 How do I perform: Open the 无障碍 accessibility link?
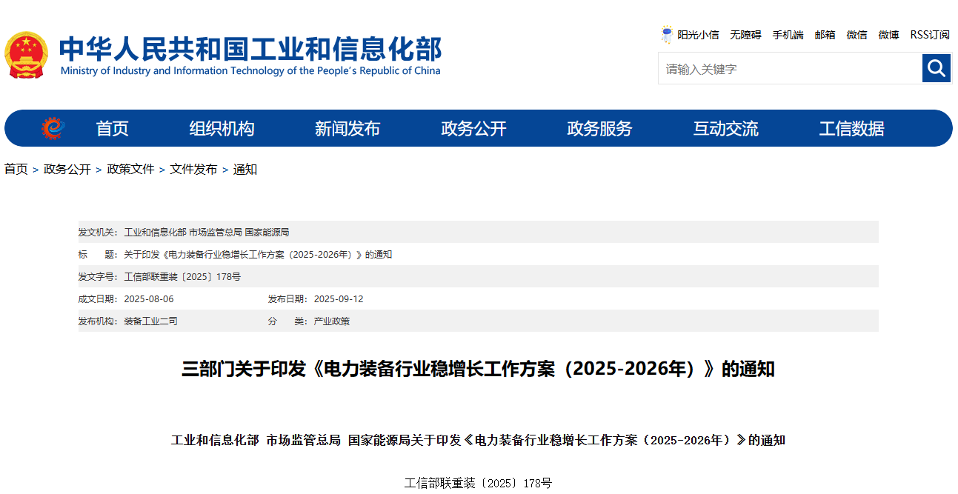click(745, 35)
